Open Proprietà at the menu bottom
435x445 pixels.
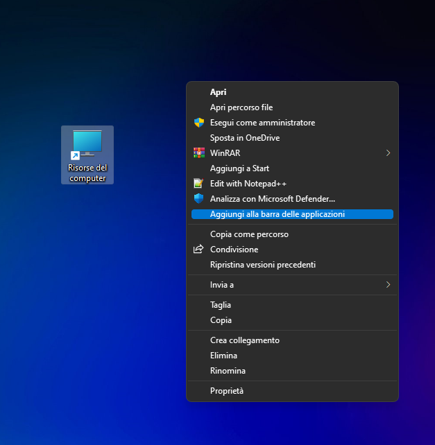point(227,391)
